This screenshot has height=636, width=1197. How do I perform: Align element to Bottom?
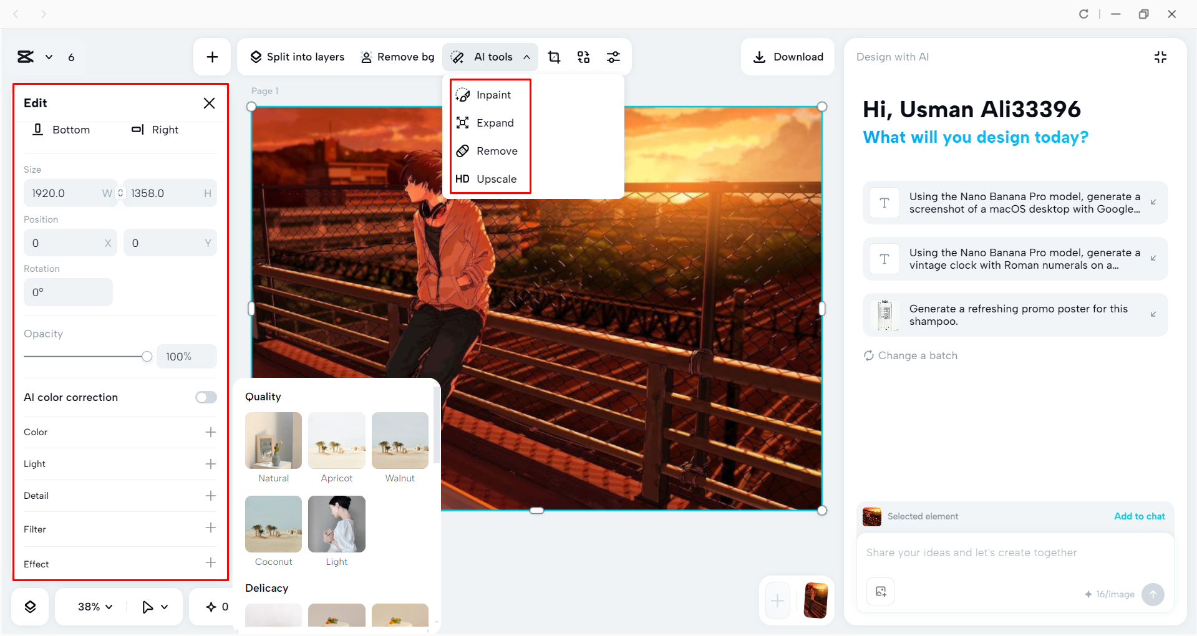(x=61, y=130)
